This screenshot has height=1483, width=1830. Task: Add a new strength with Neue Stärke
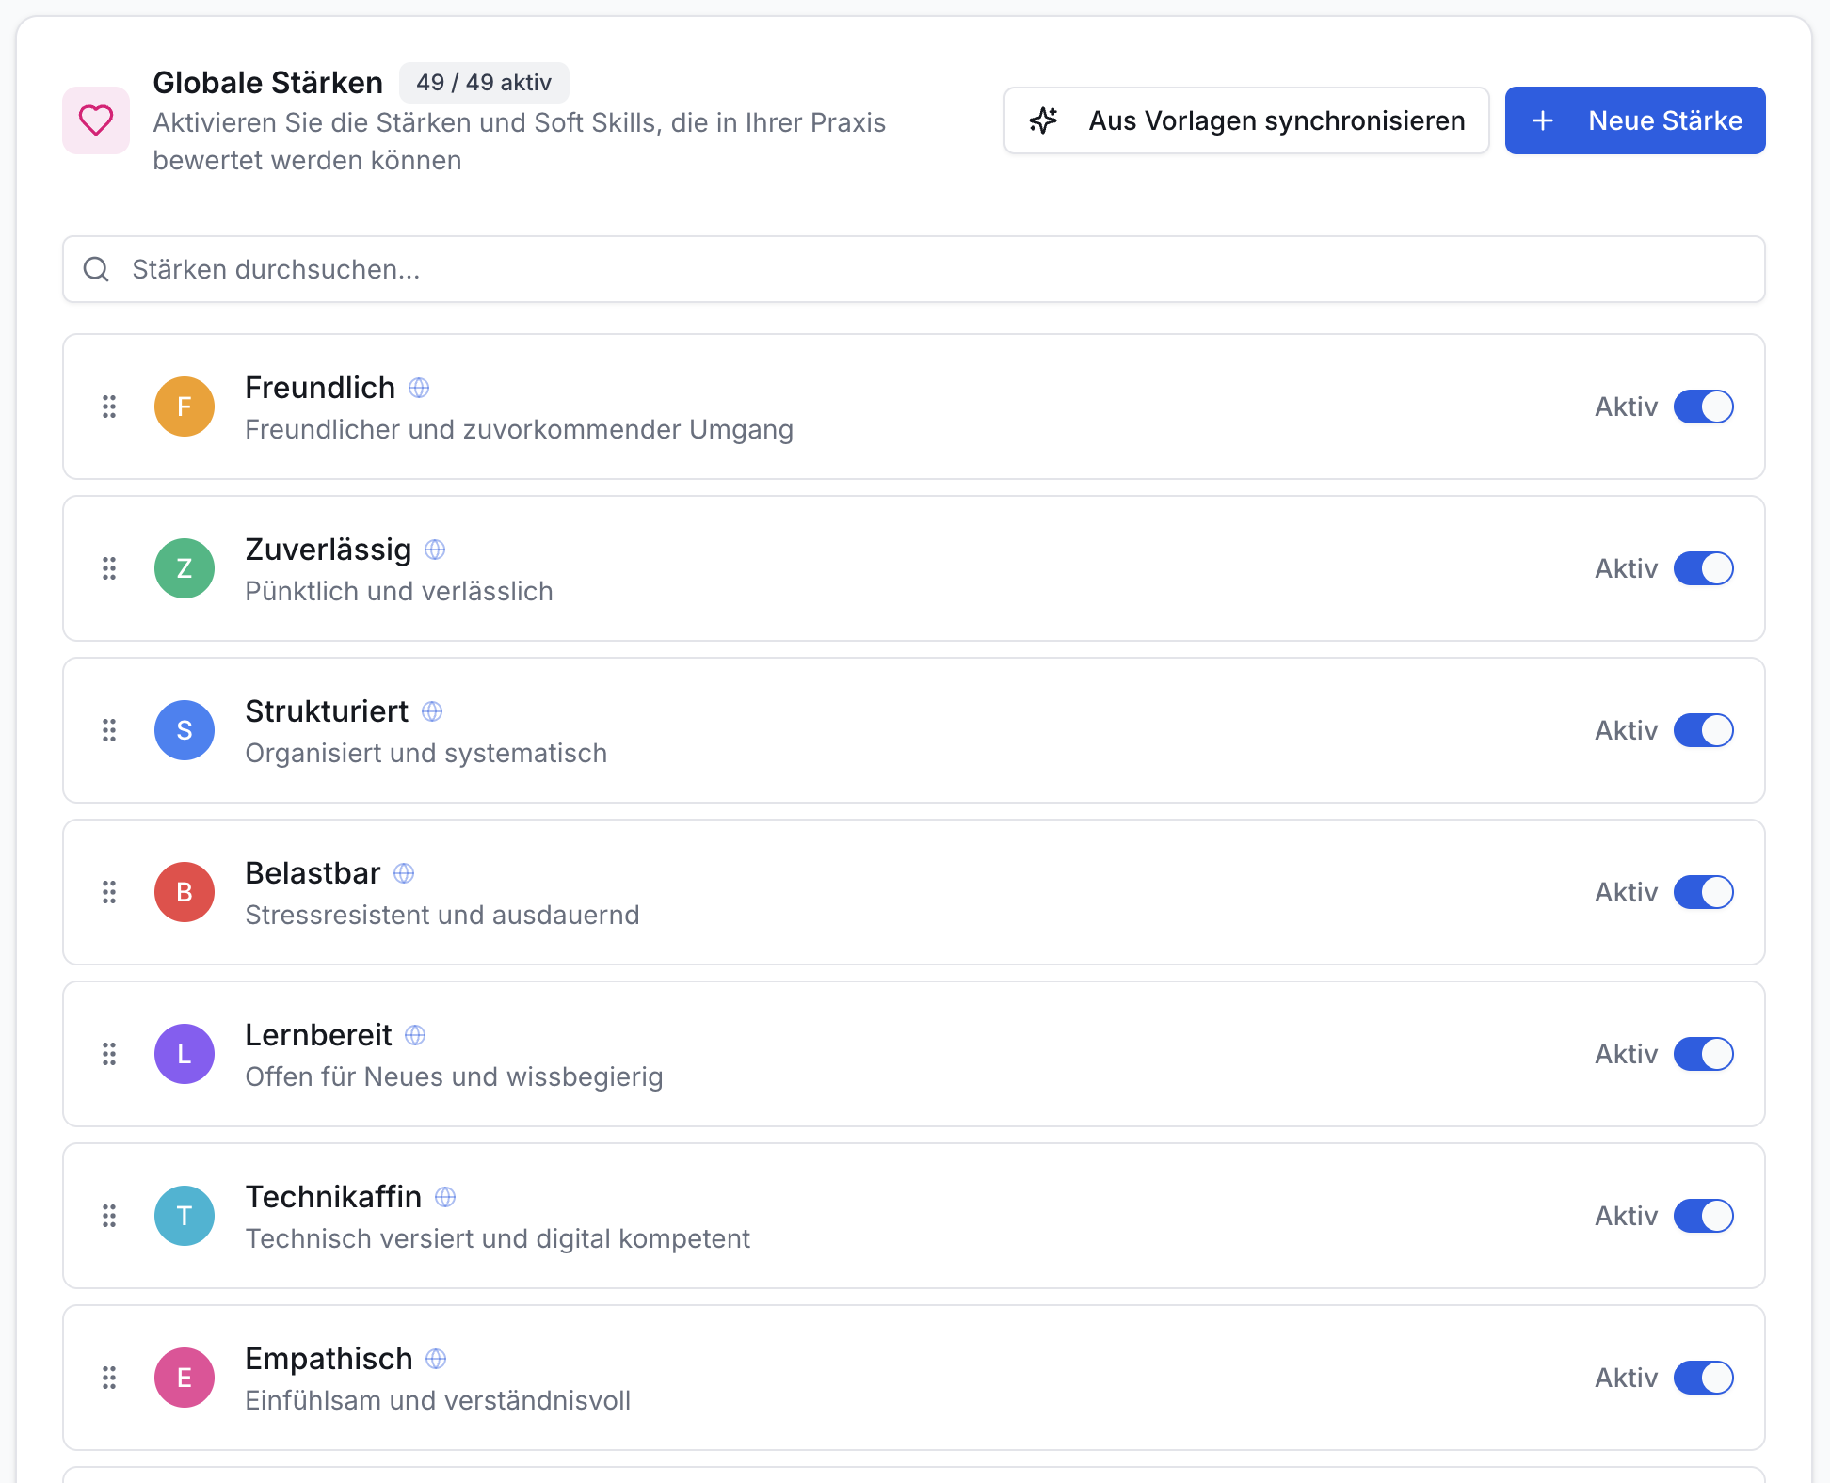point(1635,120)
